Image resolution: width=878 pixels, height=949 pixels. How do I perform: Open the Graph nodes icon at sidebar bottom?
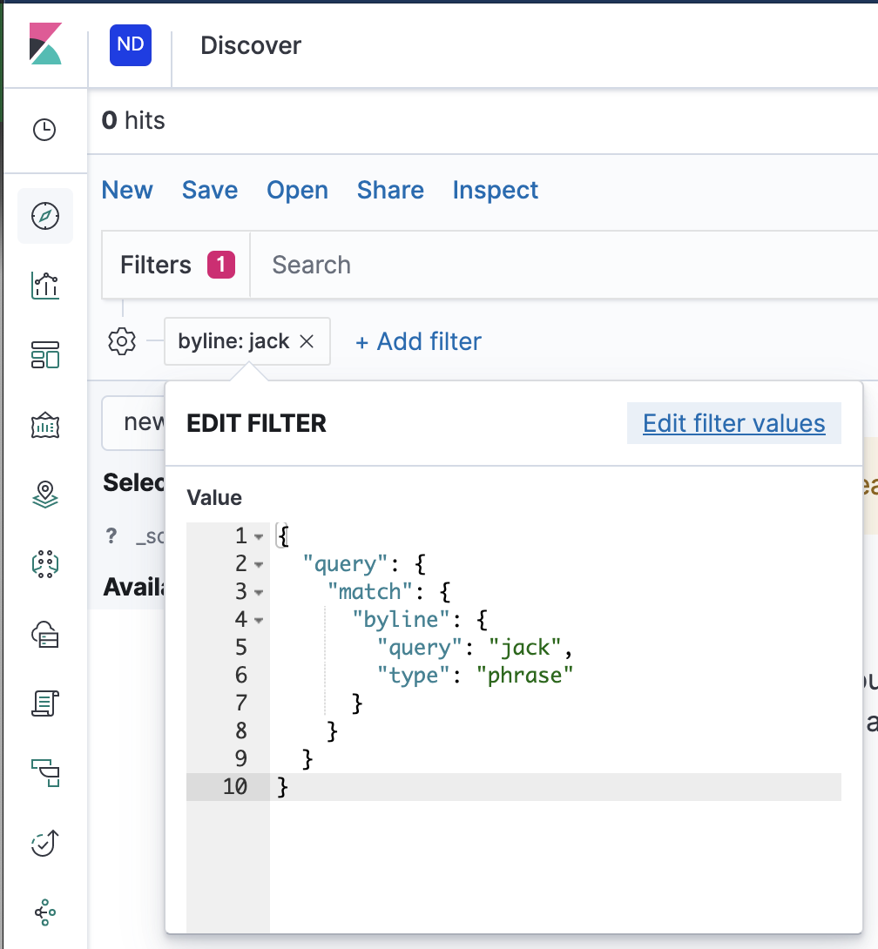(45, 912)
